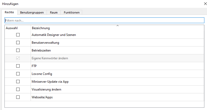
Task: Check the Webseite/Apps checkbox
Action: pos(18,97)
